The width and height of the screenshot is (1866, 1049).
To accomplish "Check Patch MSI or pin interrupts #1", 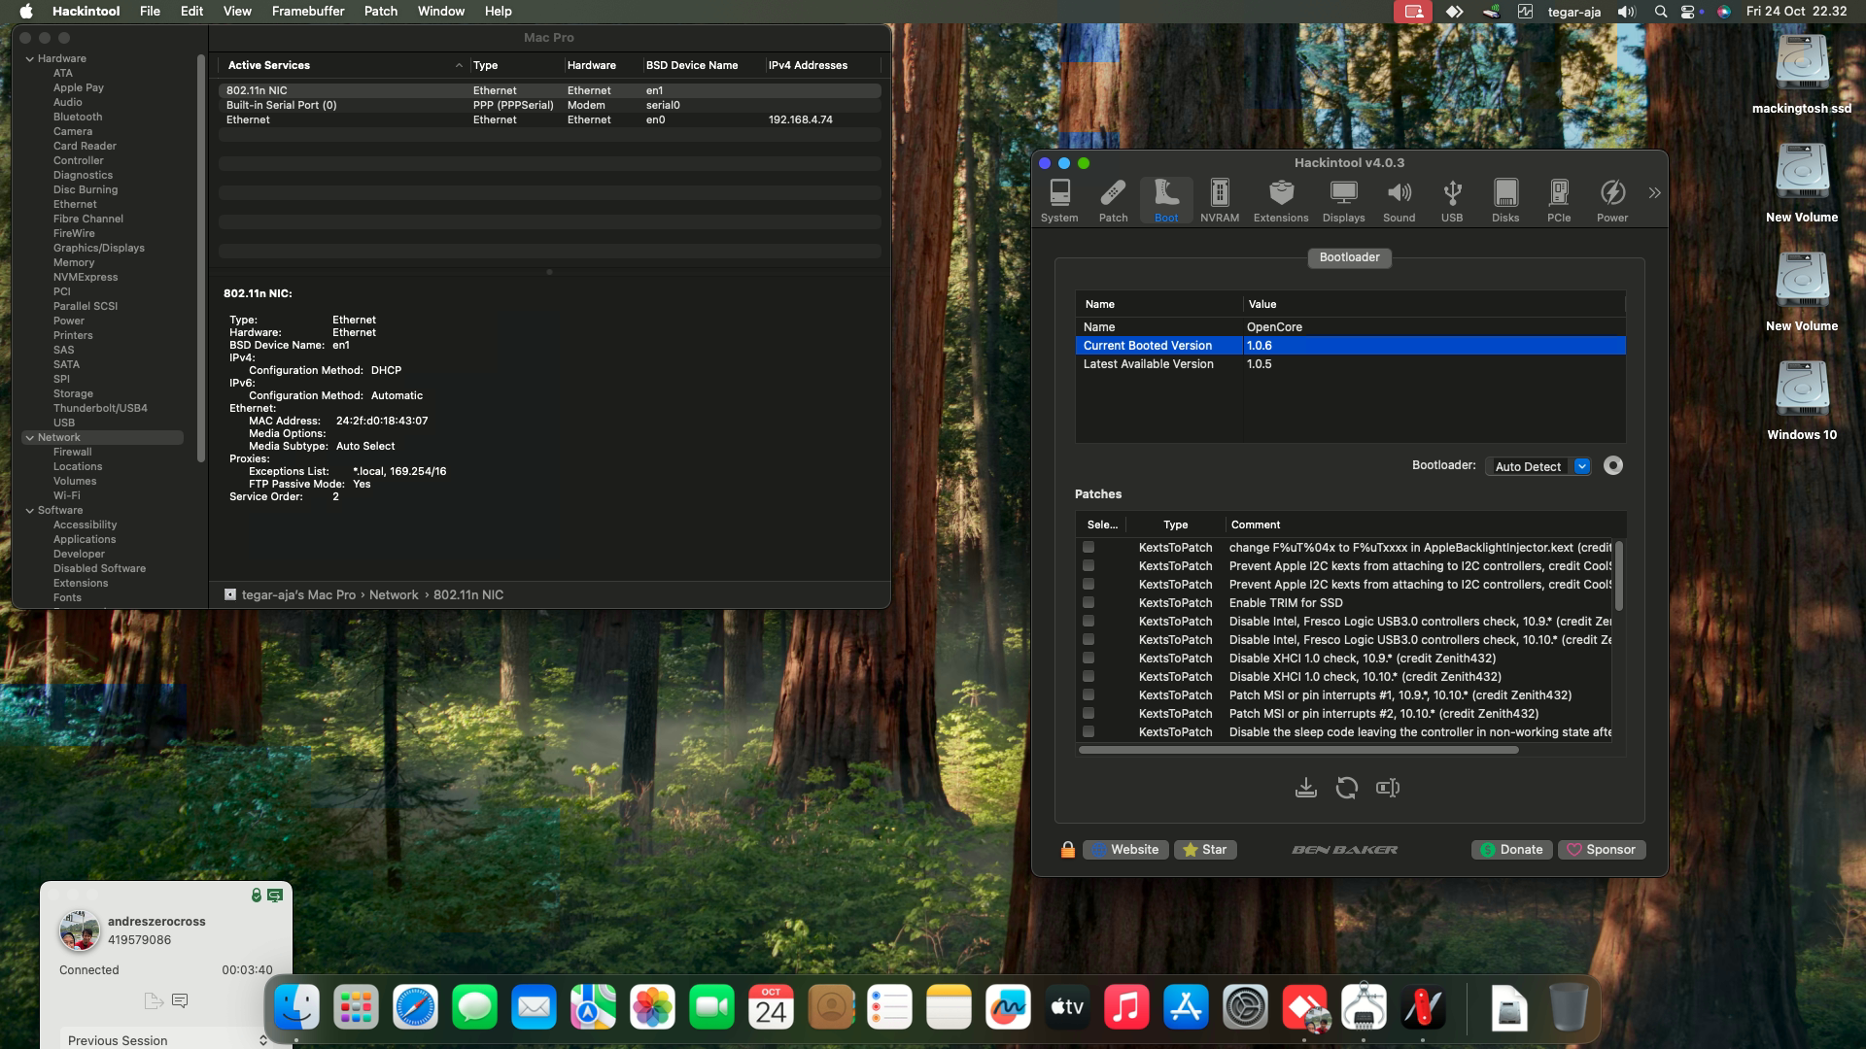I will (1088, 695).
